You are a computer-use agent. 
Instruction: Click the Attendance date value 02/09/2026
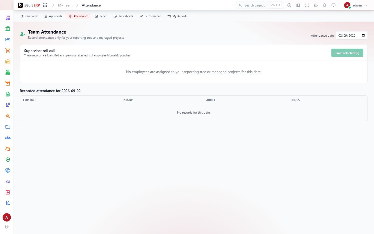click(347, 35)
